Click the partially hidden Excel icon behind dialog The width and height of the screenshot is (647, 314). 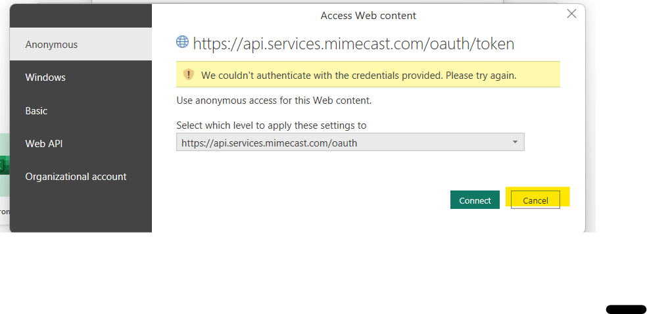[x=3, y=166]
